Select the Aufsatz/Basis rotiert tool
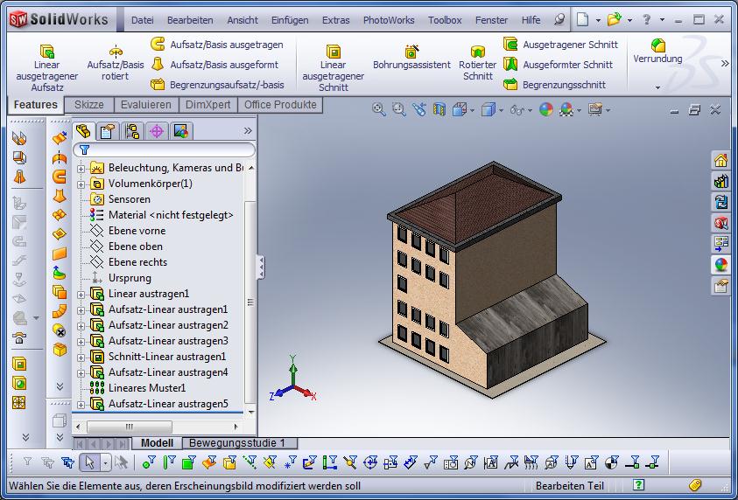738x500 pixels. pos(116,63)
